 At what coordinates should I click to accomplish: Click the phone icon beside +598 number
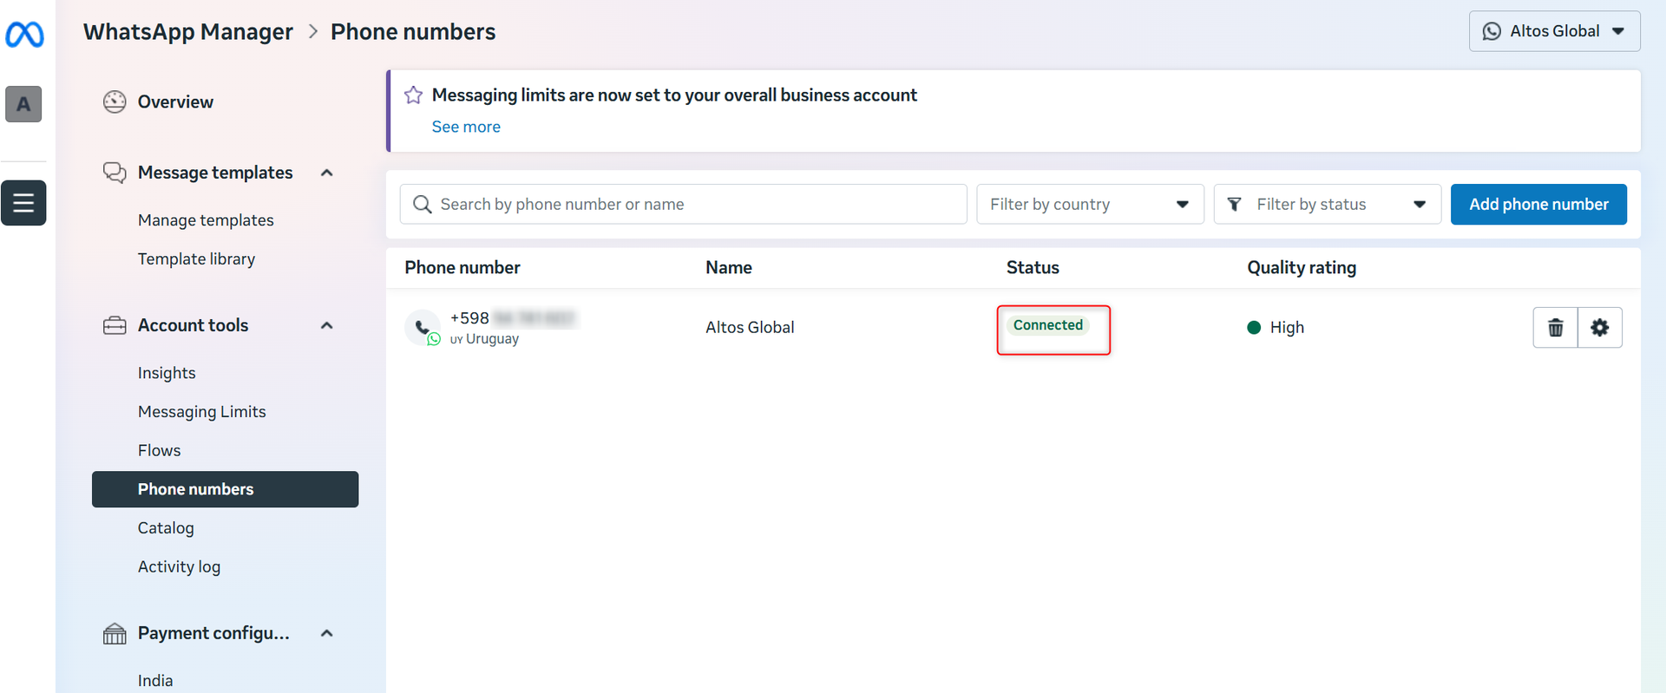point(422,328)
